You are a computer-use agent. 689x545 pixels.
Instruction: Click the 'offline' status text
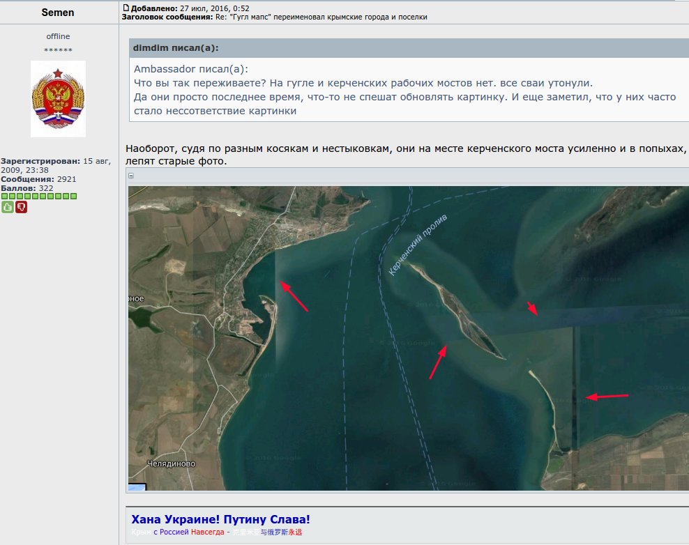point(58,36)
